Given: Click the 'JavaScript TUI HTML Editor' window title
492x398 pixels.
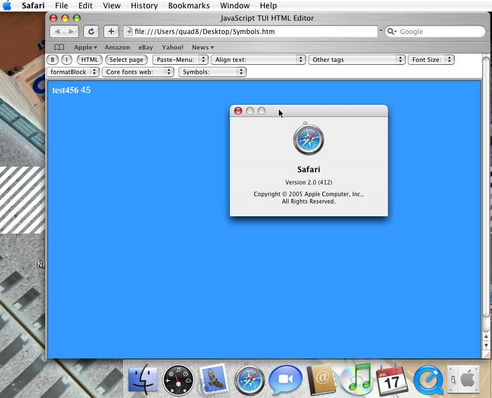Looking at the screenshot, I should tap(267, 18).
